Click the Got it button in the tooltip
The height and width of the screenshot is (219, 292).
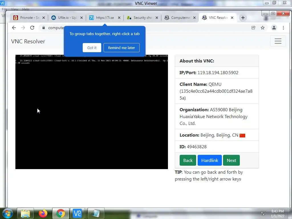pos(92,48)
